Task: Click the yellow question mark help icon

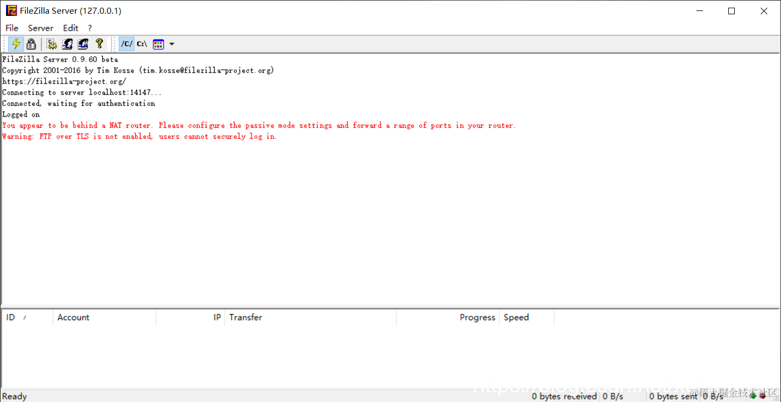Action: coord(99,44)
